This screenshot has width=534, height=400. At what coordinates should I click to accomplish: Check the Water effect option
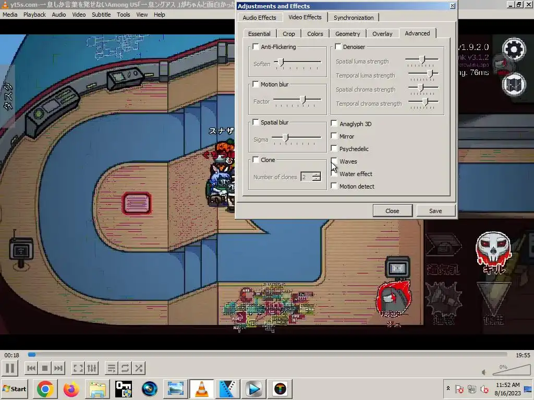point(334,173)
